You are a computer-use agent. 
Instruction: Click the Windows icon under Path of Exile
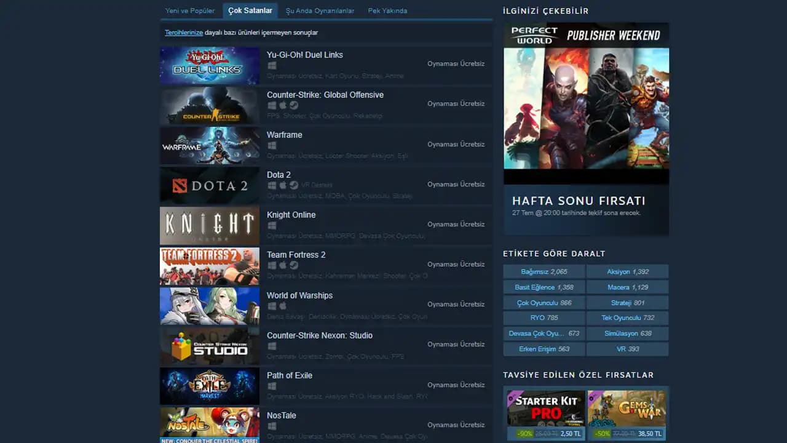tap(272, 386)
